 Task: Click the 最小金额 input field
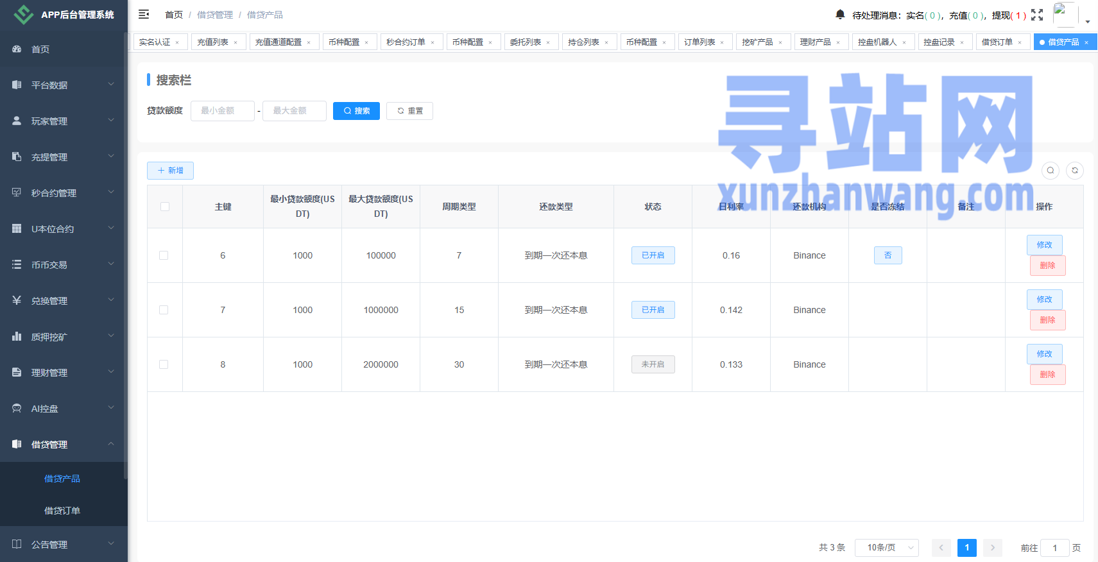coord(222,111)
